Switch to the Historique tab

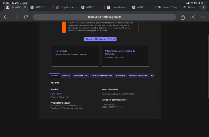coord(120,75)
